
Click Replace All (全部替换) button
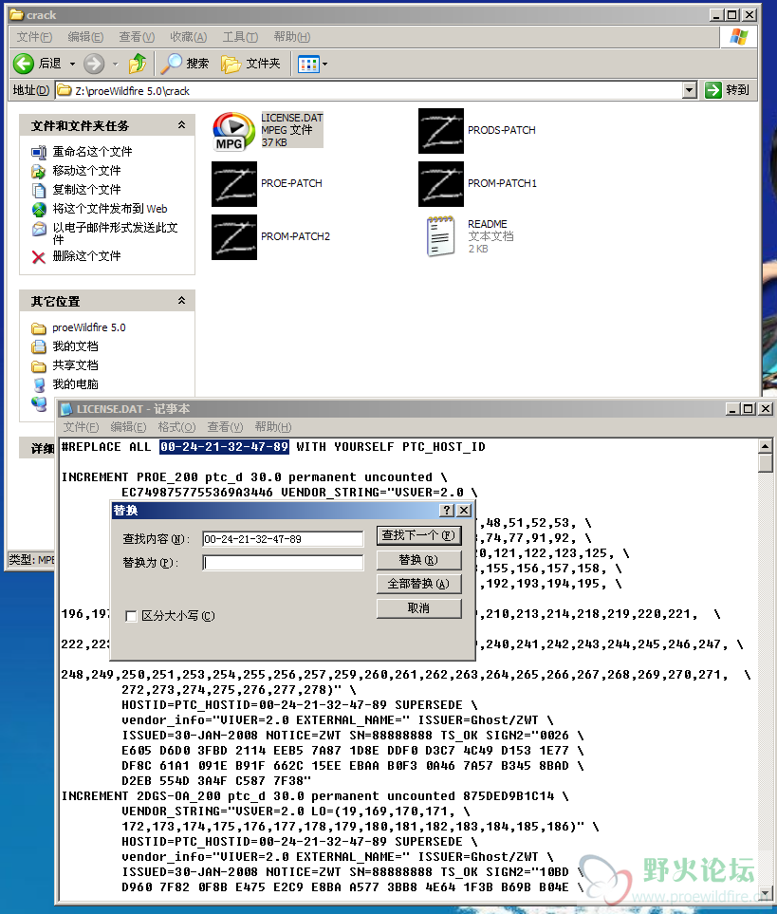(x=418, y=584)
